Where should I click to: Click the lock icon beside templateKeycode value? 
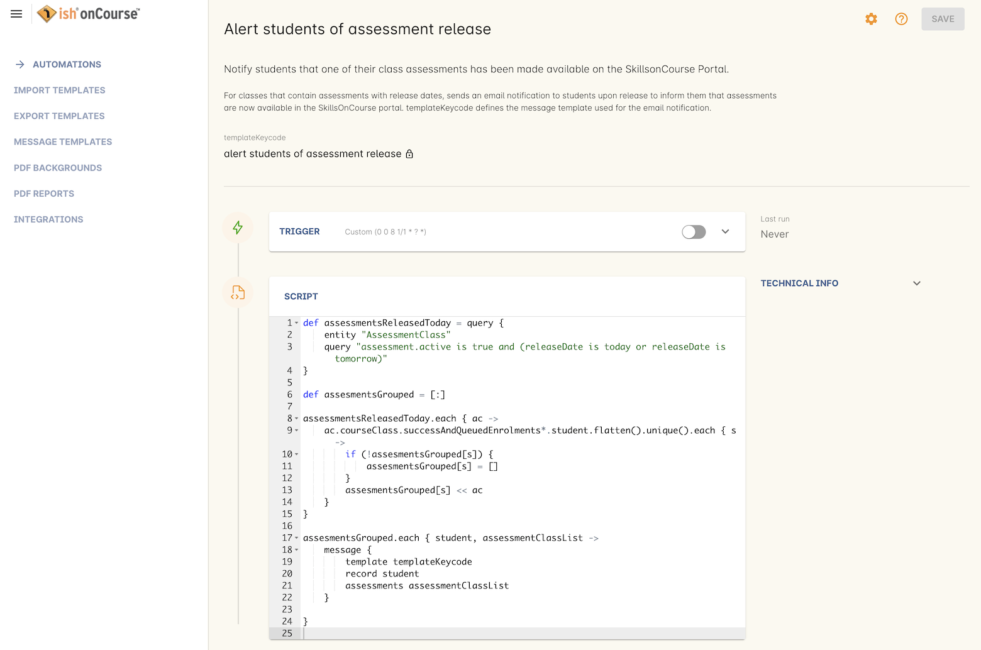pyautogui.click(x=409, y=154)
